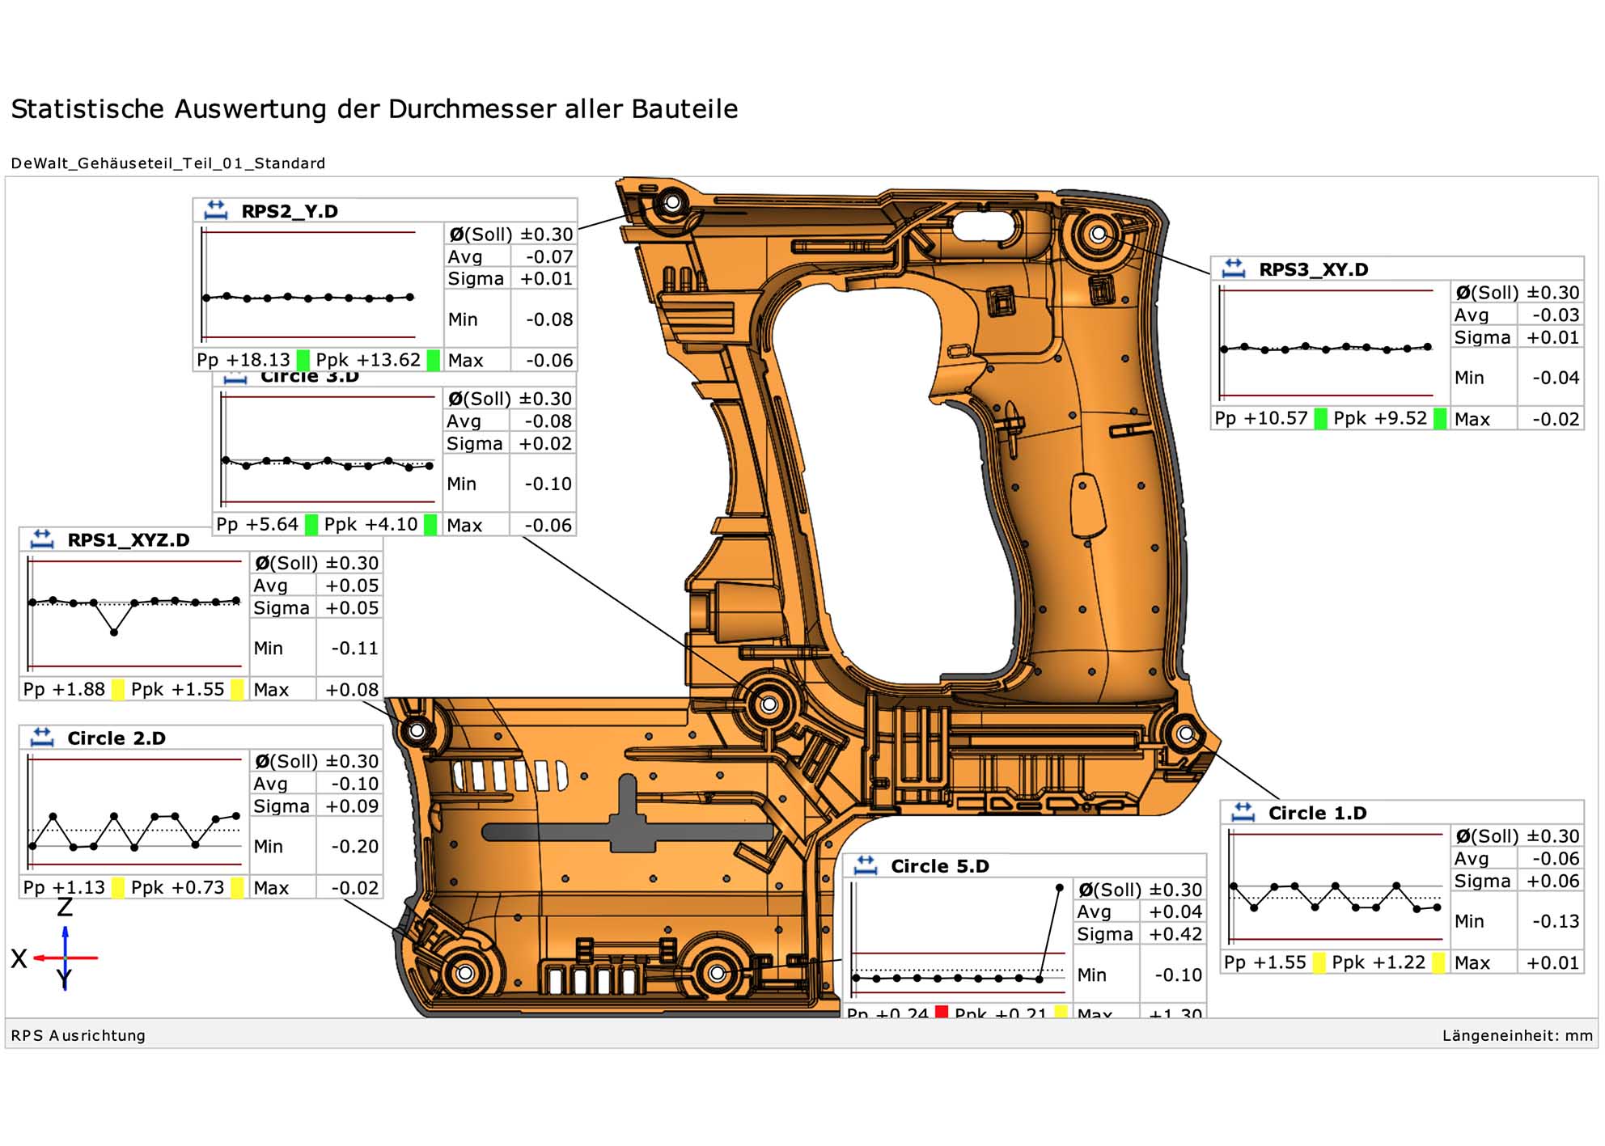Click the 'Circle 2.D' label title
This screenshot has width=1605, height=1146.
click(116, 738)
